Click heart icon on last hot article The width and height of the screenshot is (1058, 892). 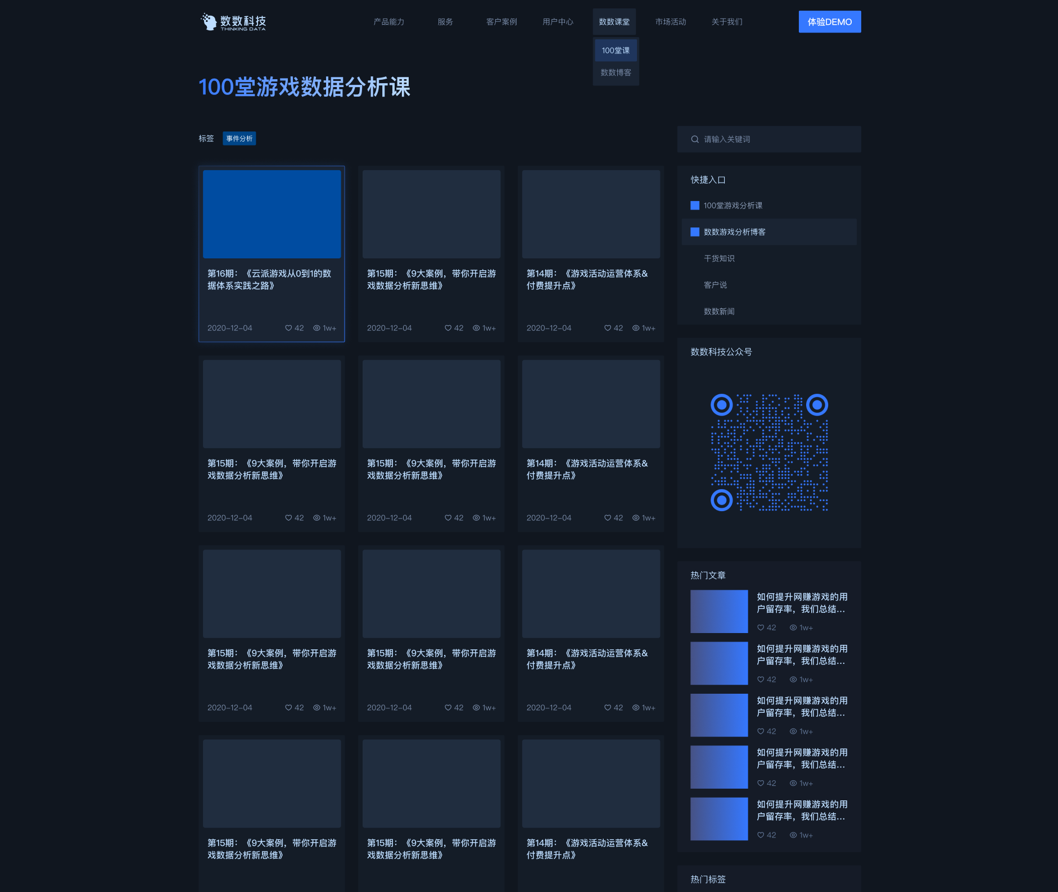tap(761, 835)
